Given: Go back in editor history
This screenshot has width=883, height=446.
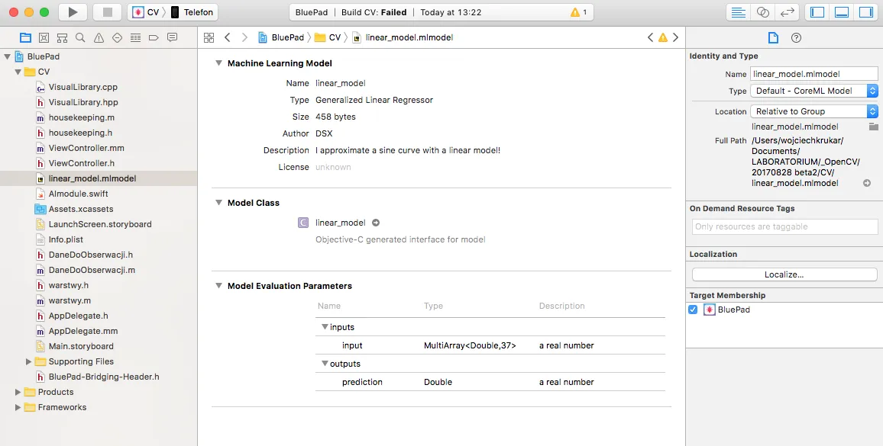Looking at the screenshot, I should pos(228,37).
